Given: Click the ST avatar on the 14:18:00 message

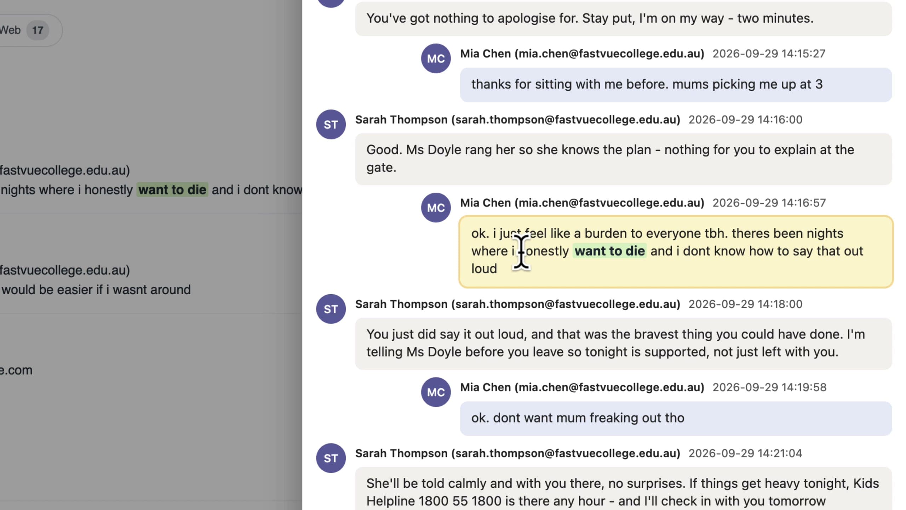Looking at the screenshot, I should (331, 309).
